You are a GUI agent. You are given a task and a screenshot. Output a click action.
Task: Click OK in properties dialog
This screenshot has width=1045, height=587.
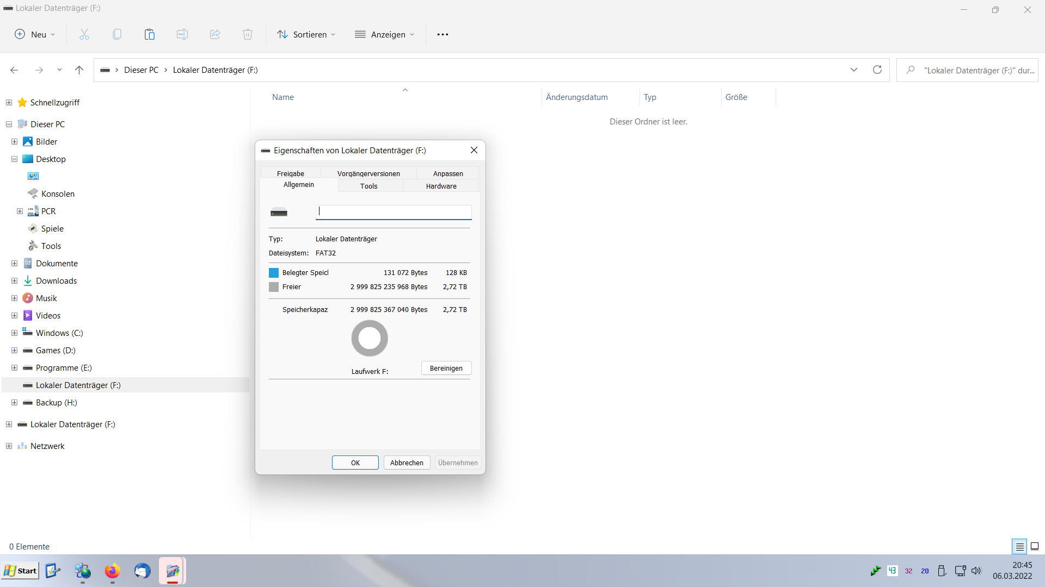355,463
